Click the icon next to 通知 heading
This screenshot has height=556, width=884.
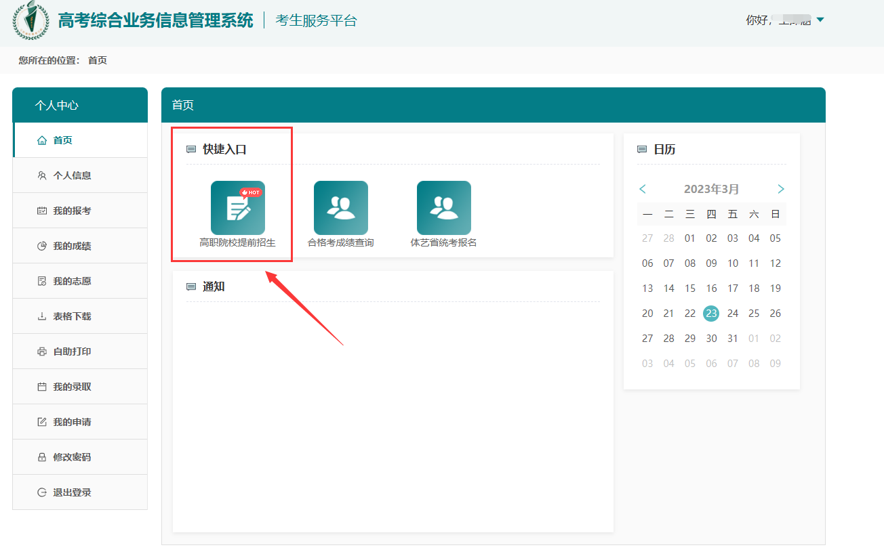pyautogui.click(x=191, y=287)
